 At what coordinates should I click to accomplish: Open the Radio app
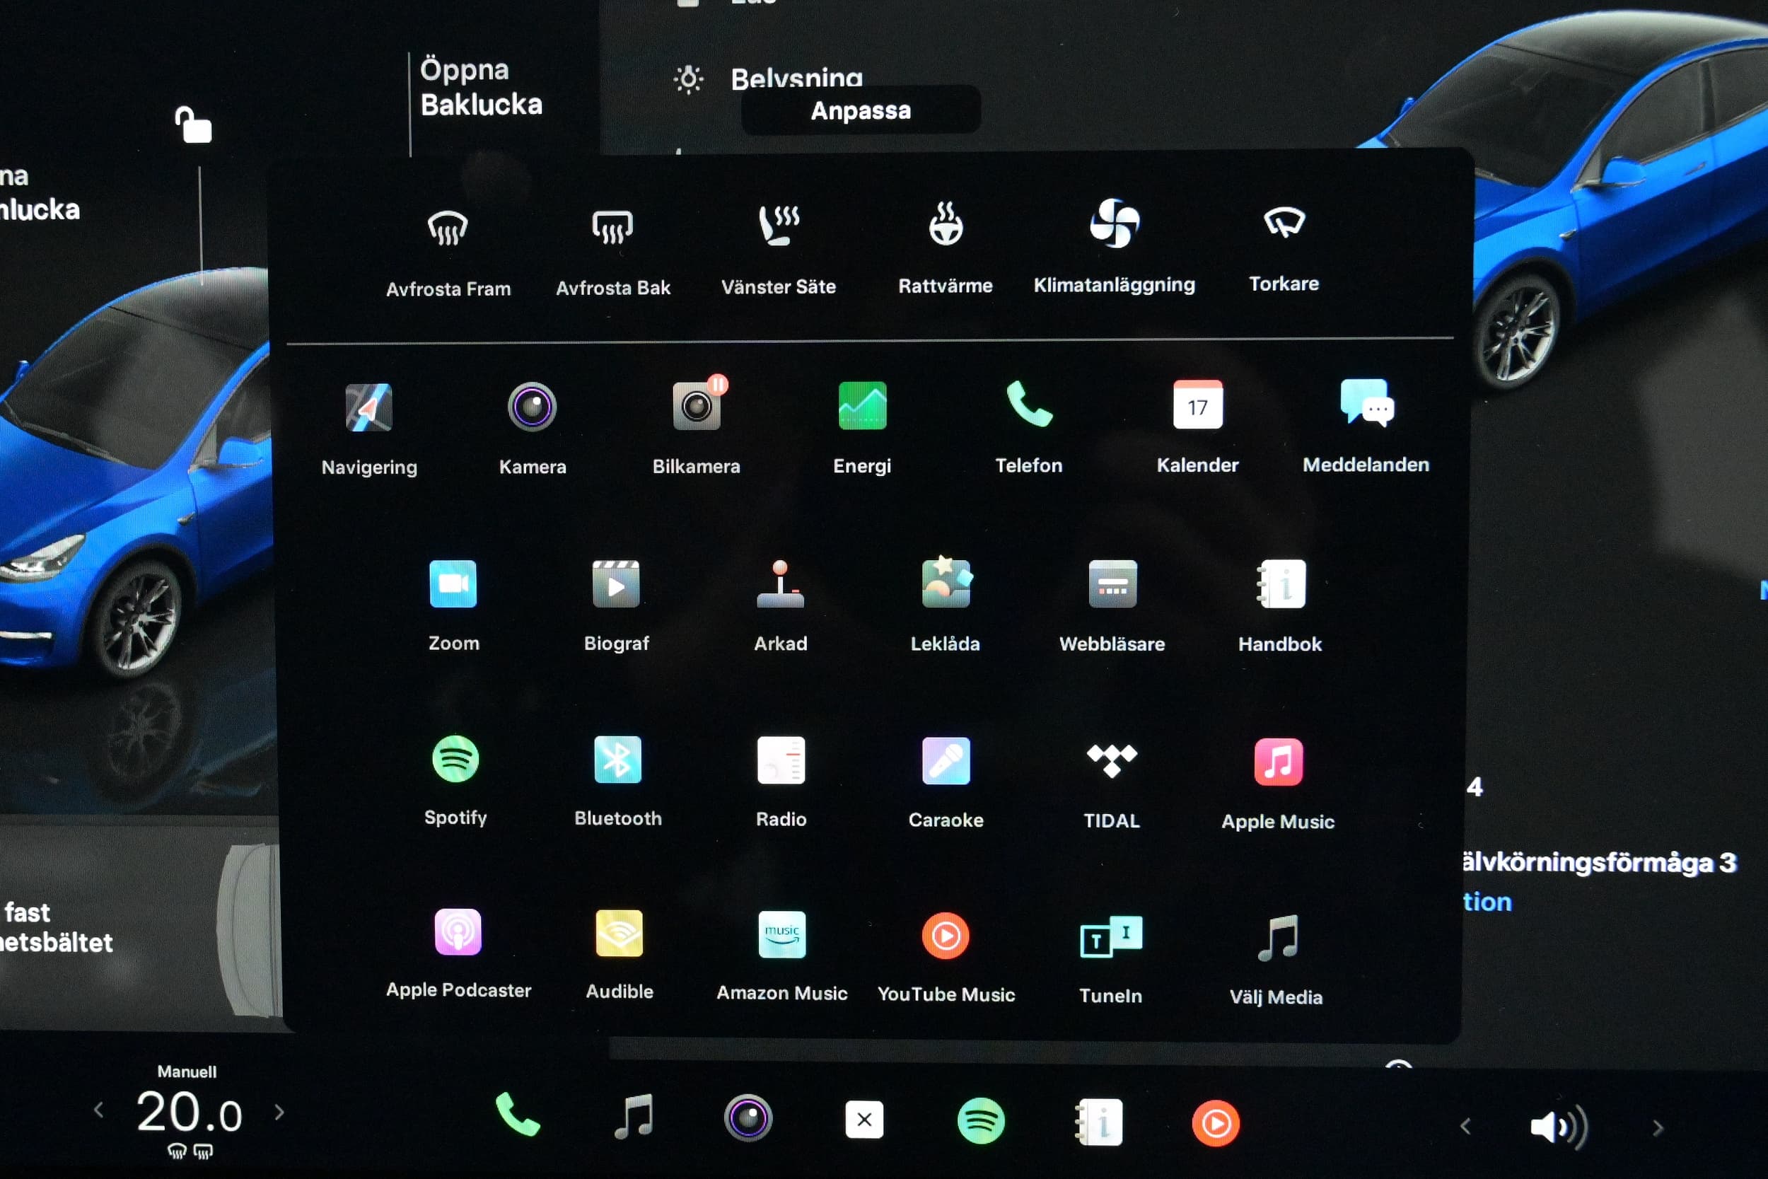[781, 782]
